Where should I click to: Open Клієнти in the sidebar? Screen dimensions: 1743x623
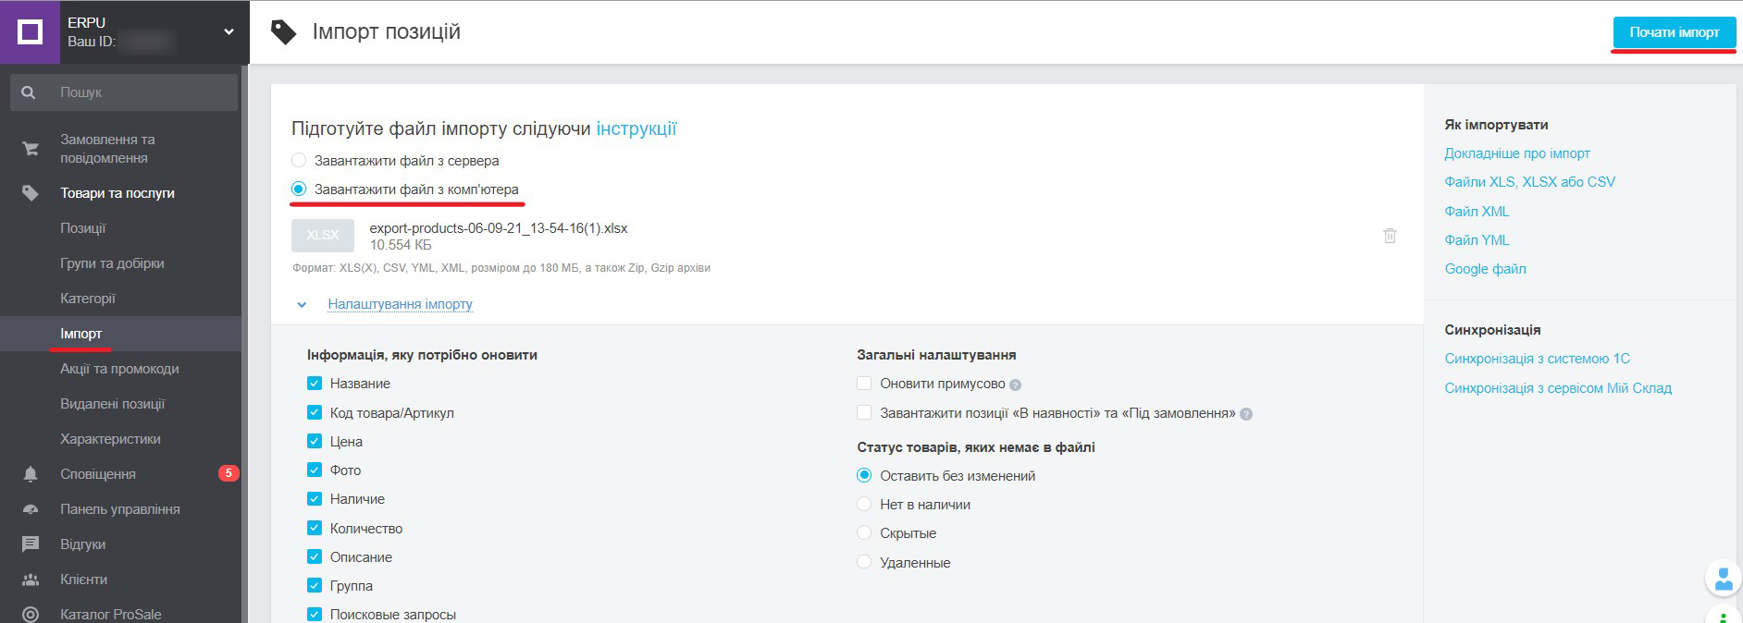pyautogui.click(x=84, y=580)
